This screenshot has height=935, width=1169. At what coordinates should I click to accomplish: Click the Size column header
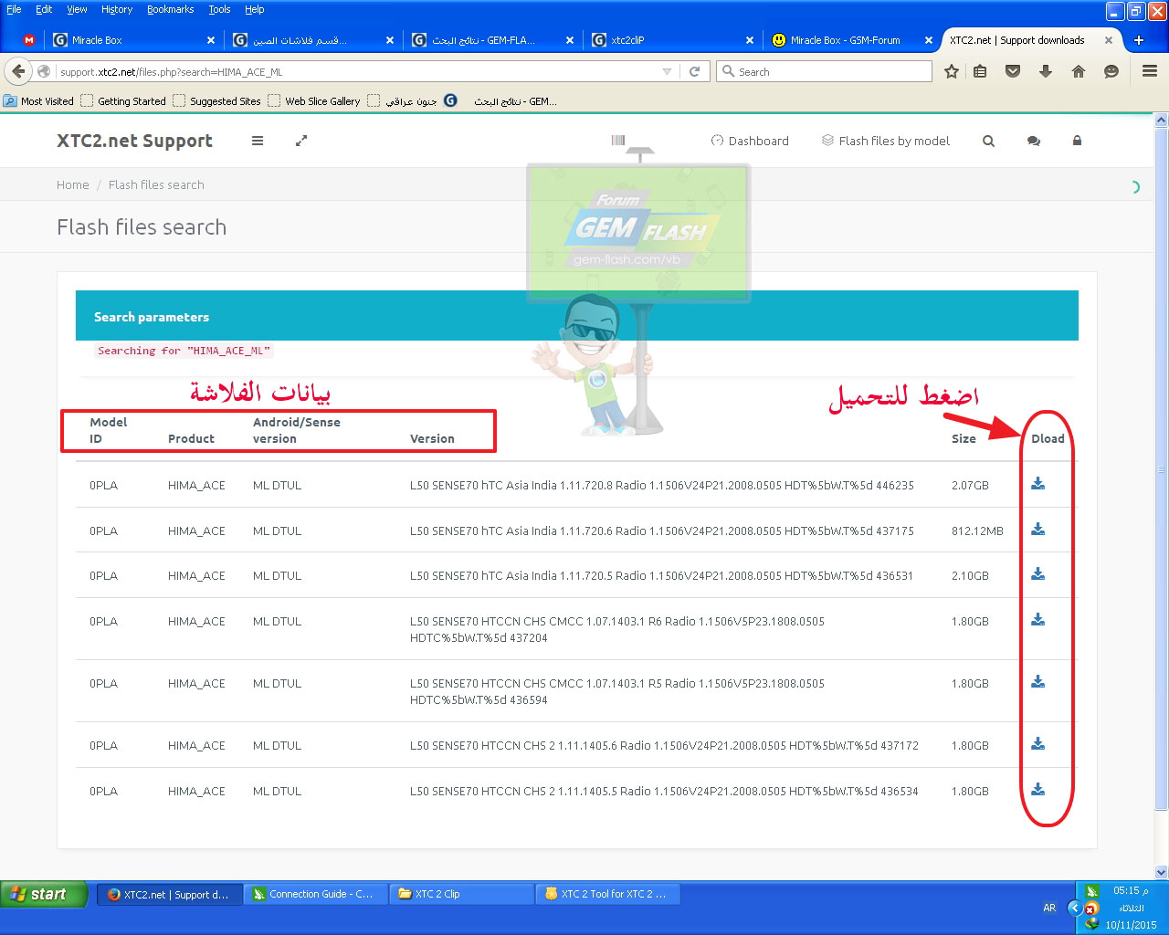click(964, 438)
